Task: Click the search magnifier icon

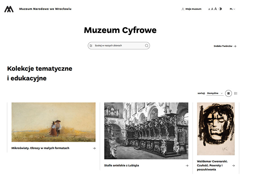Action: point(146,45)
